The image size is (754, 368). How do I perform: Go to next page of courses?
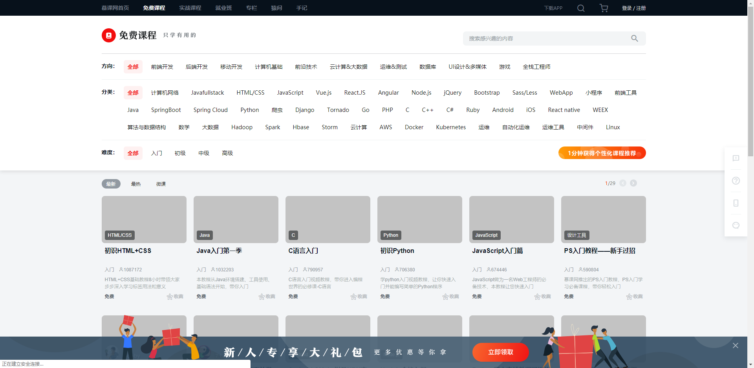(633, 183)
